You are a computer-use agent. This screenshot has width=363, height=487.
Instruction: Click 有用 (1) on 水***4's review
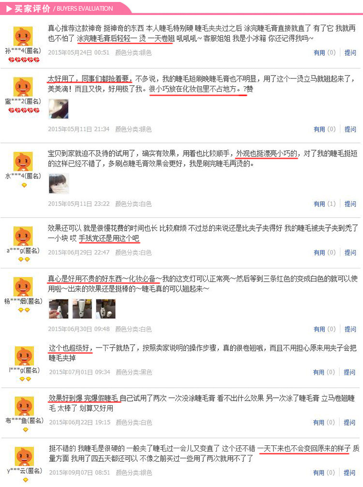click(325, 204)
